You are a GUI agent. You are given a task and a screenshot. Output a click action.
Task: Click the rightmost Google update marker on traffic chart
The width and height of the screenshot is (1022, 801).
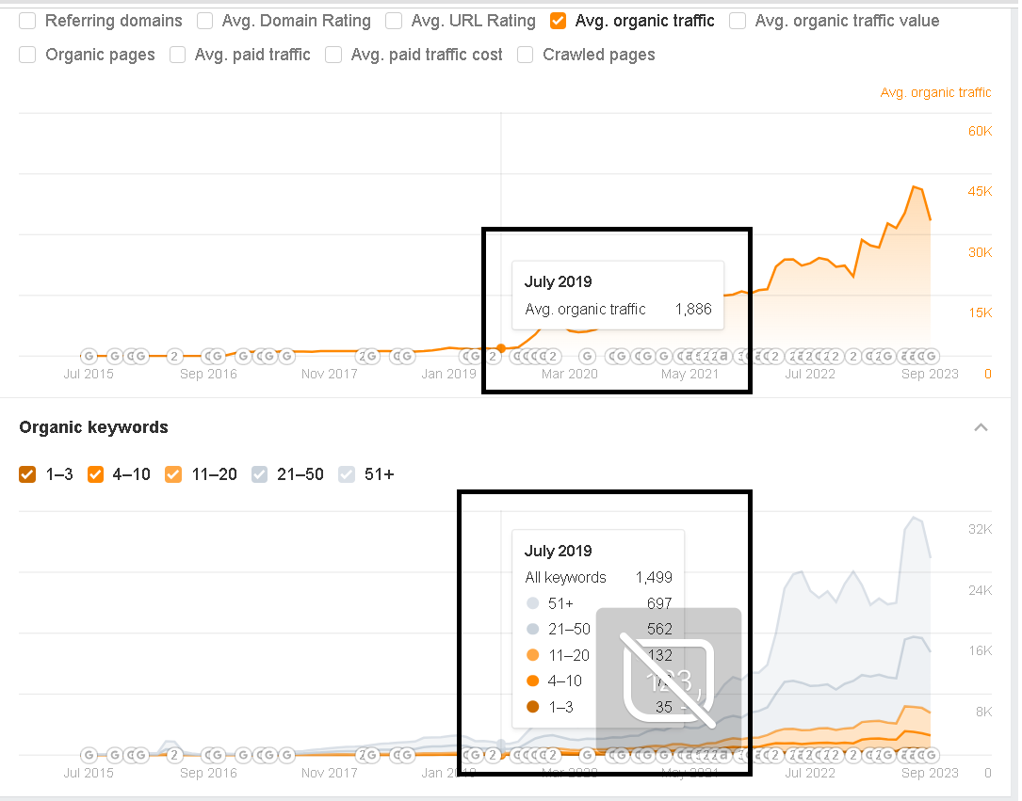click(931, 356)
